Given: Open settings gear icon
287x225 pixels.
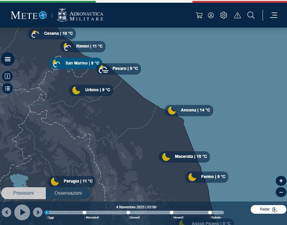Looking at the screenshot, I should coord(224,15).
